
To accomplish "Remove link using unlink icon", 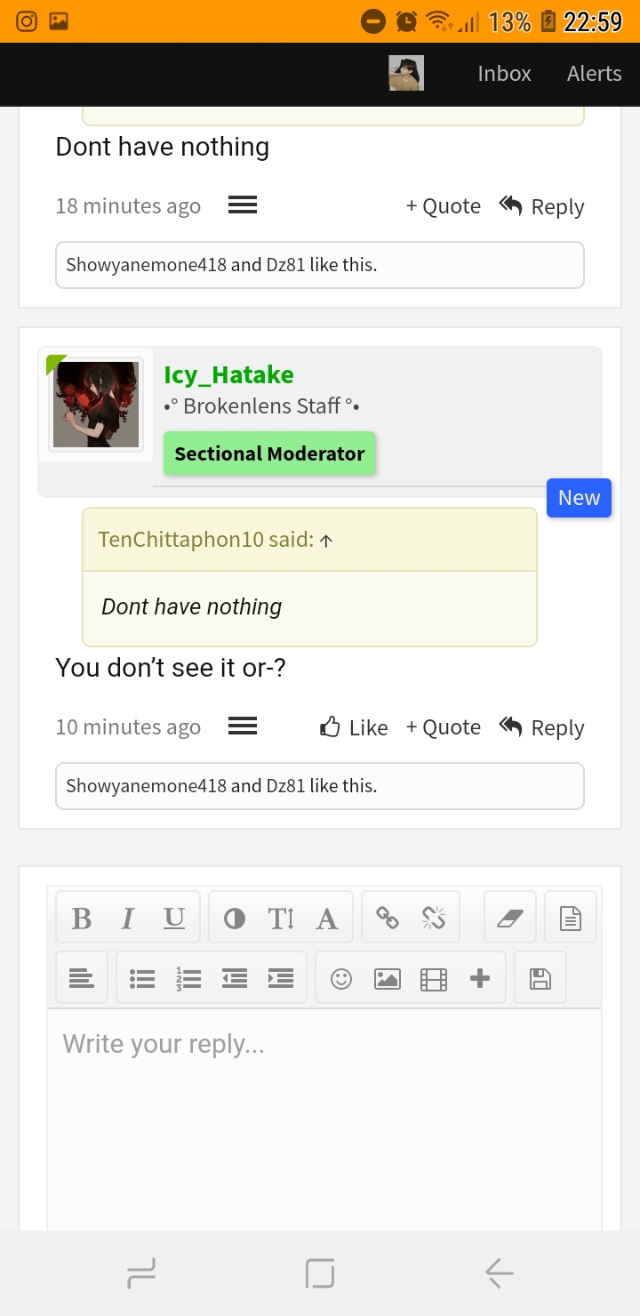I will [434, 918].
